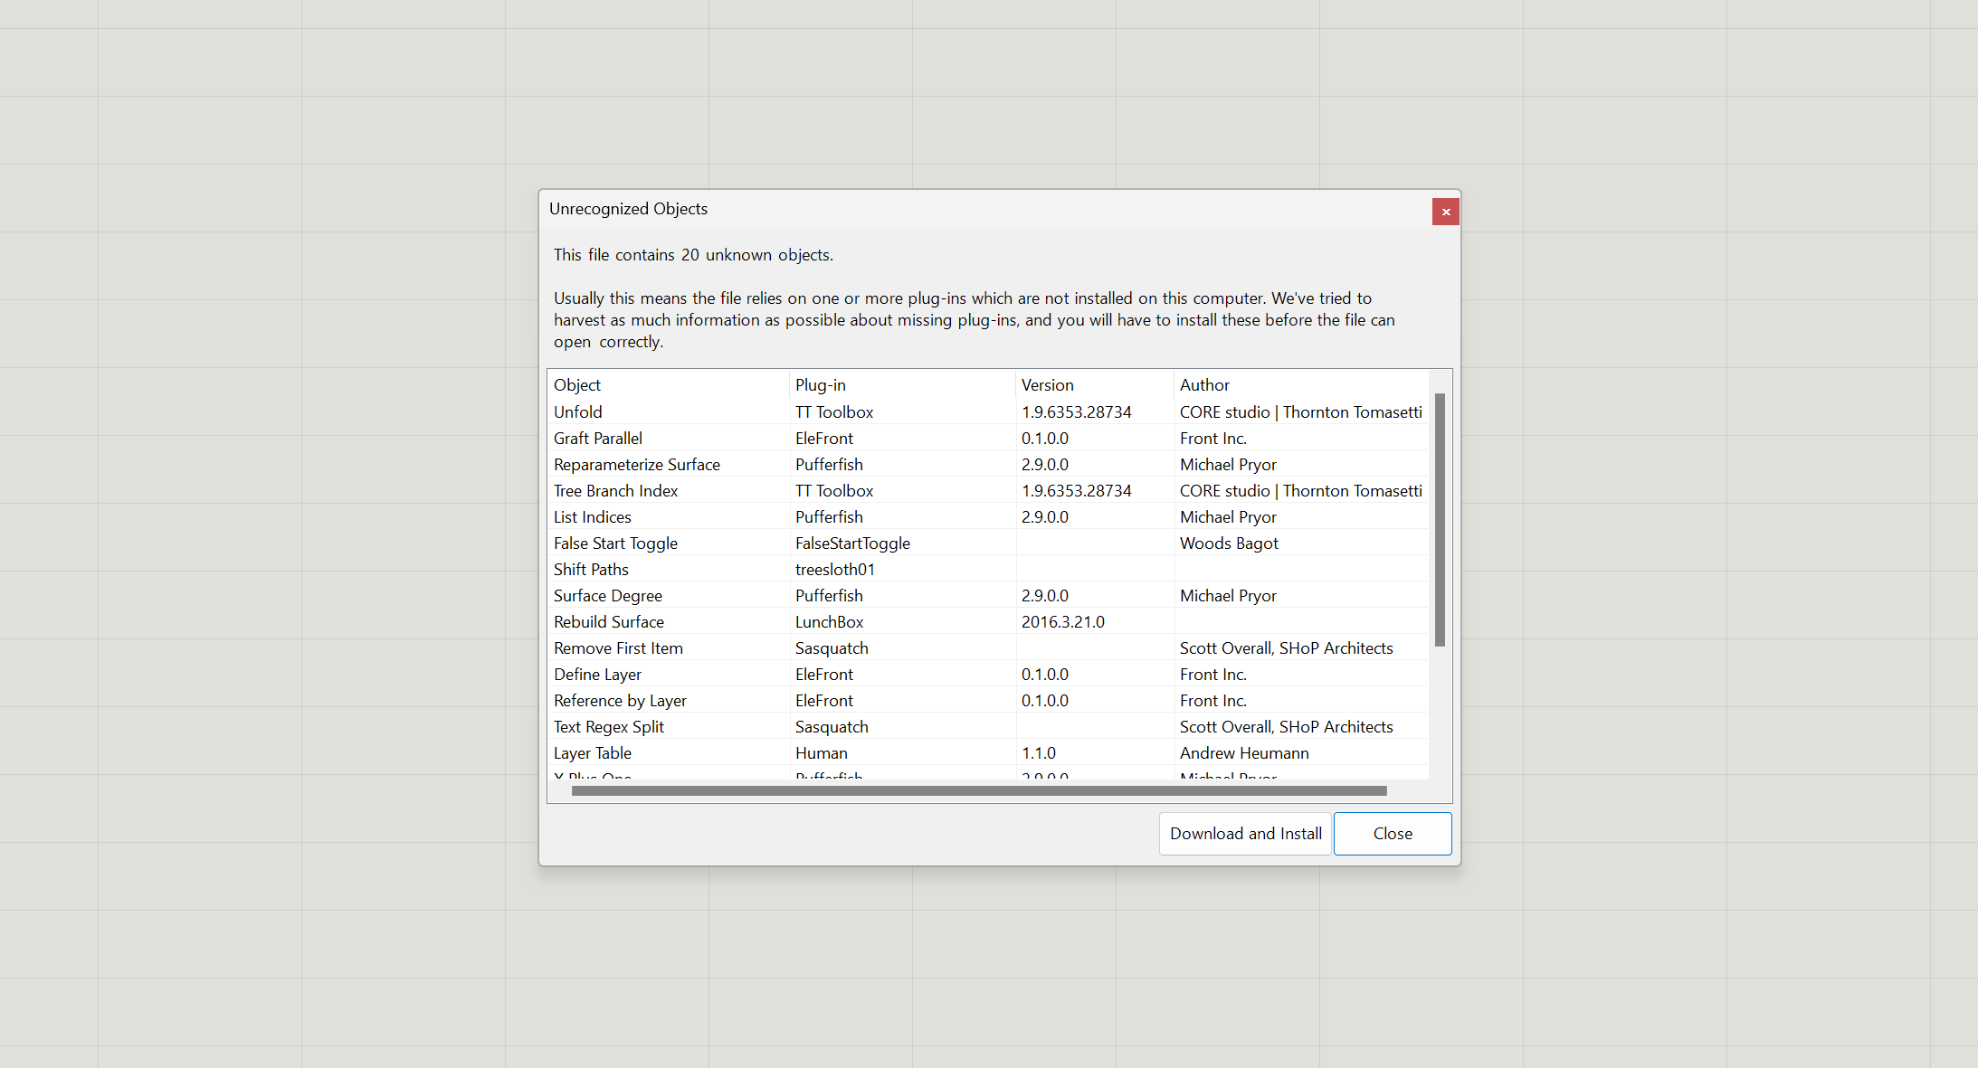
Task: Click the vertical list scrollbar thumb
Action: (x=1440, y=520)
